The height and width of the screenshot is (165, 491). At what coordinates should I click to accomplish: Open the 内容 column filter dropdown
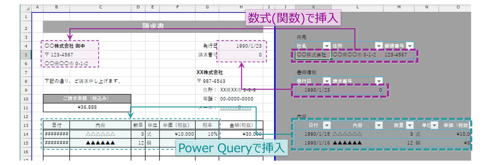point(379,125)
